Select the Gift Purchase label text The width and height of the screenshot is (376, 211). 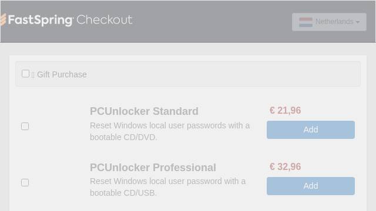tap(62, 74)
